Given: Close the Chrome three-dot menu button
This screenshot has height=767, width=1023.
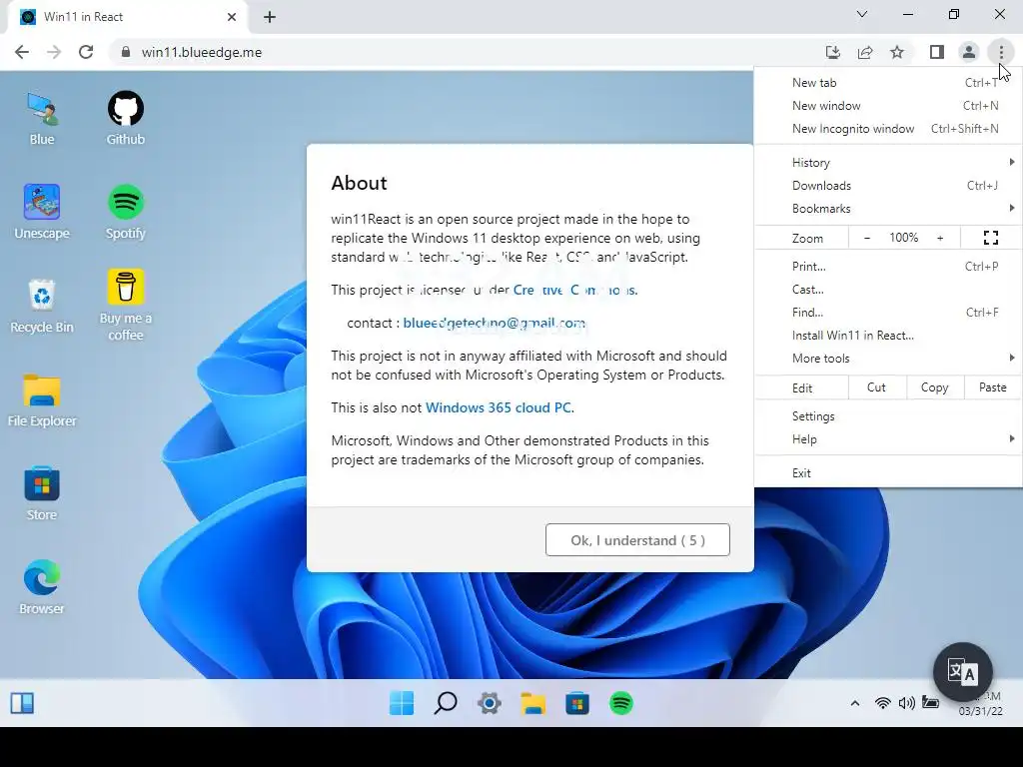Looking at the screenshot, I should (x=1001, y=52).
